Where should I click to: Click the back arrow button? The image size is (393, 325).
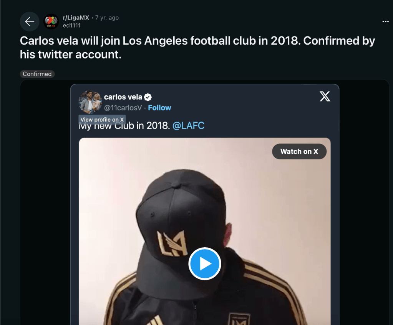30,22
